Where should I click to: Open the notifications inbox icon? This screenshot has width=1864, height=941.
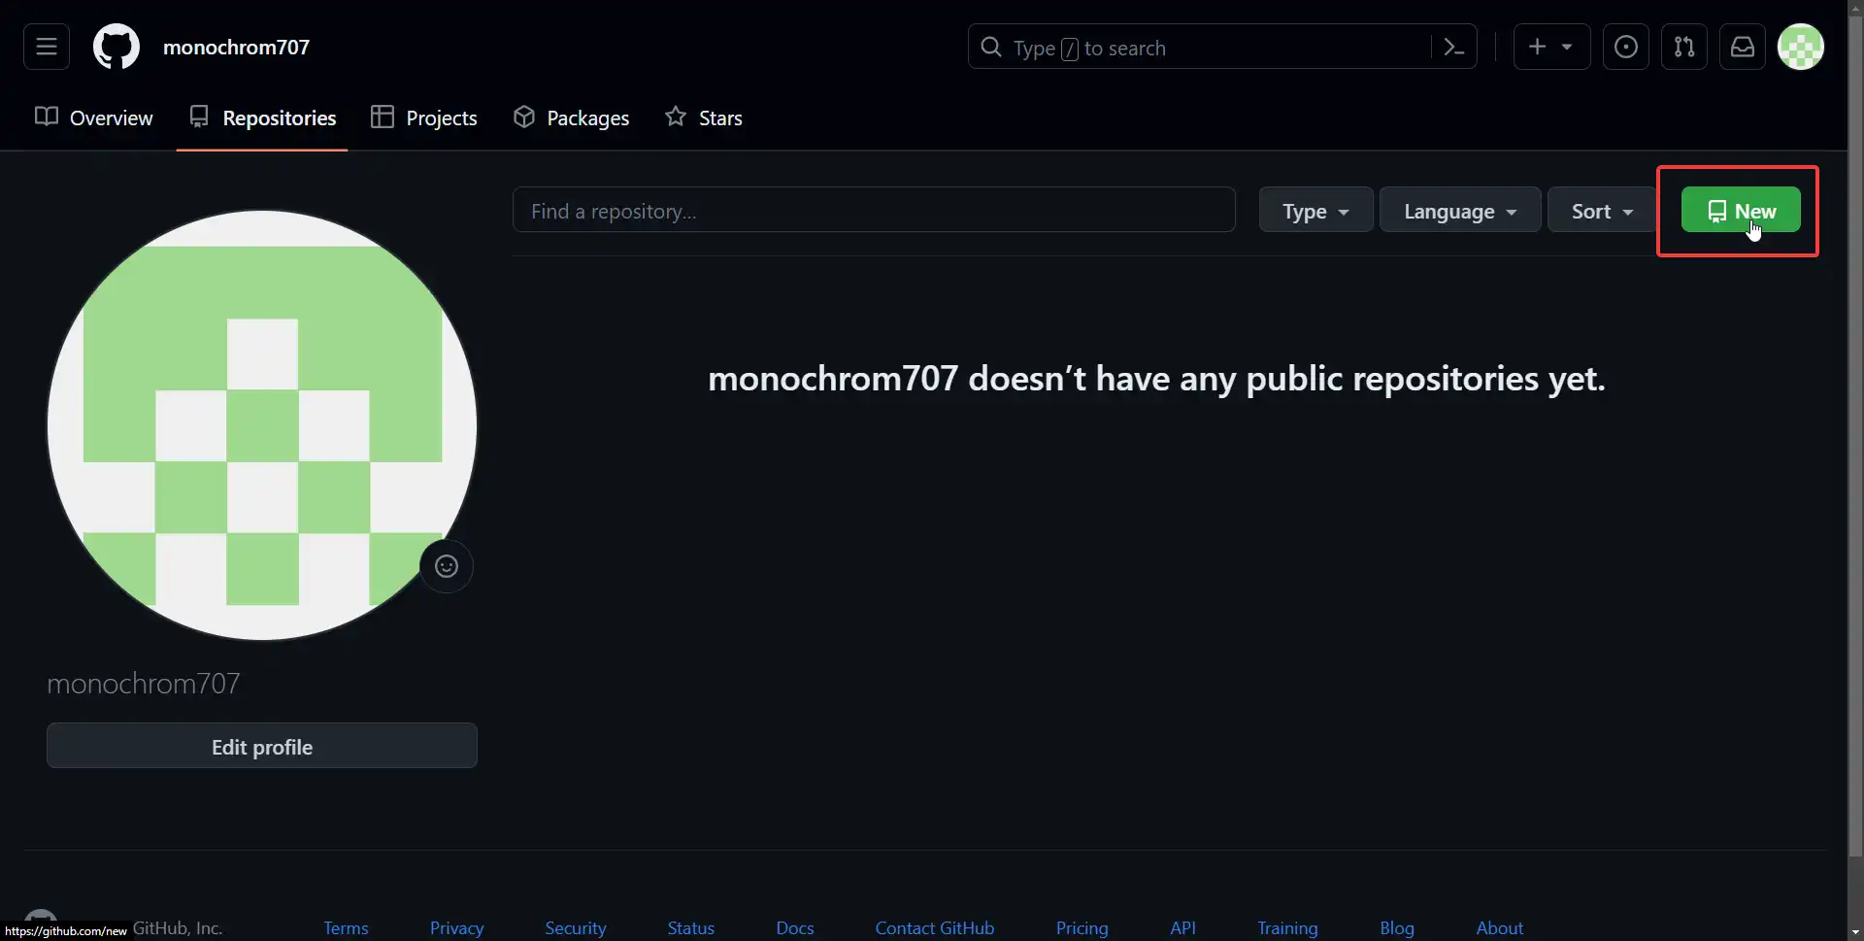coord(1743,47)
